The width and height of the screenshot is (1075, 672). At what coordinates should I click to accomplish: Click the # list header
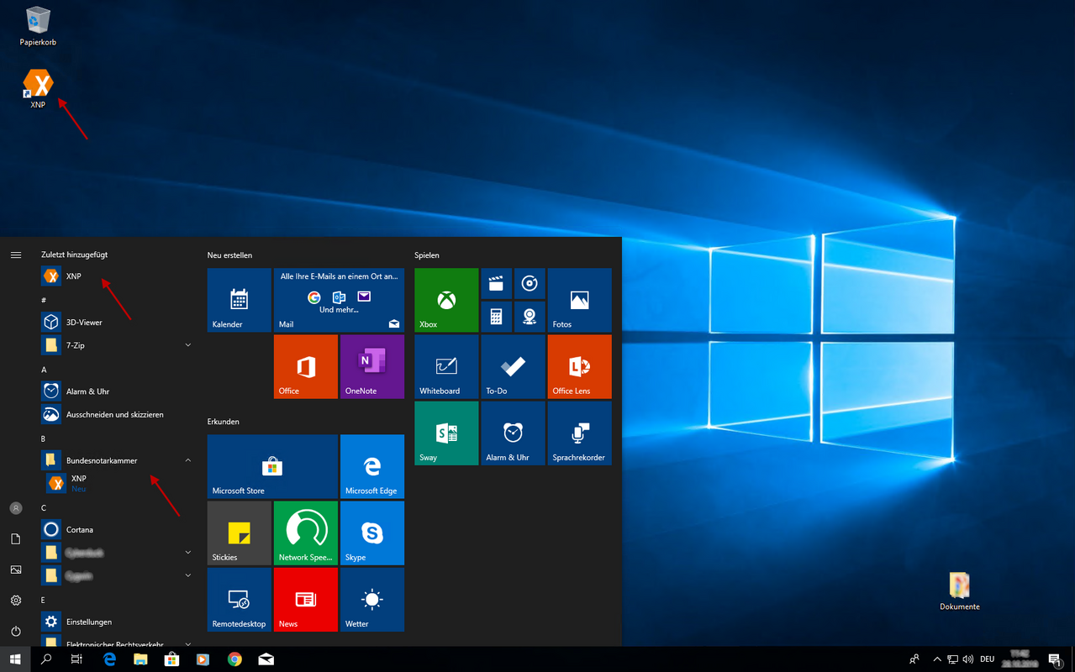pos(44,300)
